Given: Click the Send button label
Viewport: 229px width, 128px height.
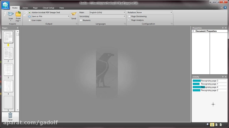Looking at the screenshot, I should tap(74, 18).
